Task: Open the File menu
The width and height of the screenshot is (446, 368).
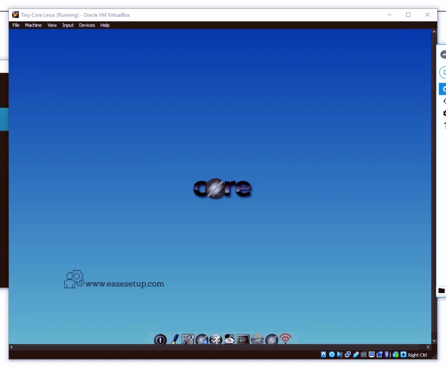Action: point(16,25)
